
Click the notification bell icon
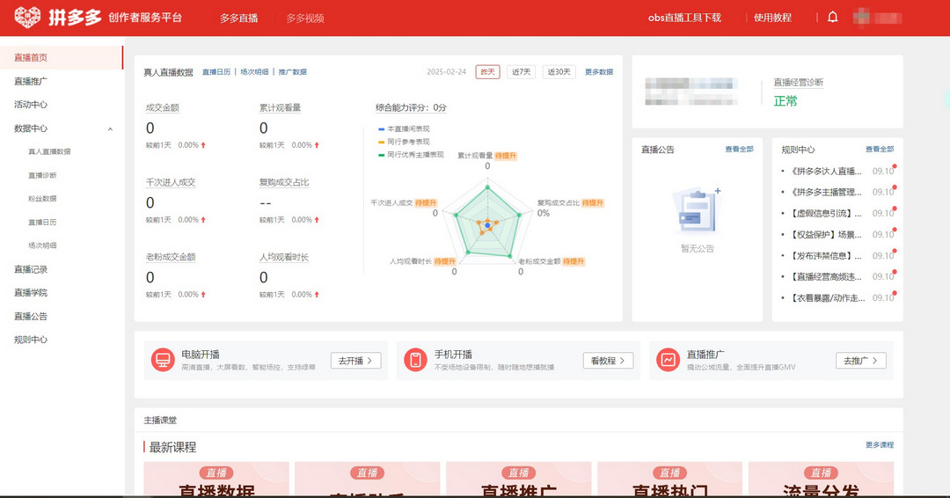(832, 18)
